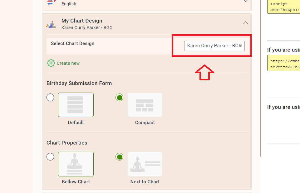Click the Create new link text
Image resolution: width=300 pixels, height=193 pixels.
[68, 63]
